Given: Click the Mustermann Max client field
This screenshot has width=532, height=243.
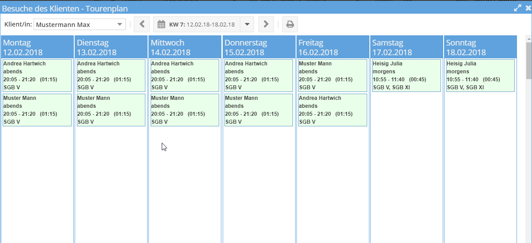Looking at the screenshot, I should point(75,25).
